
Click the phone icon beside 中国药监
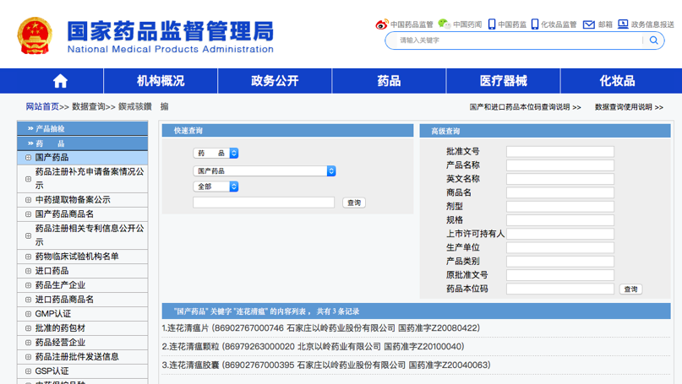492,24
